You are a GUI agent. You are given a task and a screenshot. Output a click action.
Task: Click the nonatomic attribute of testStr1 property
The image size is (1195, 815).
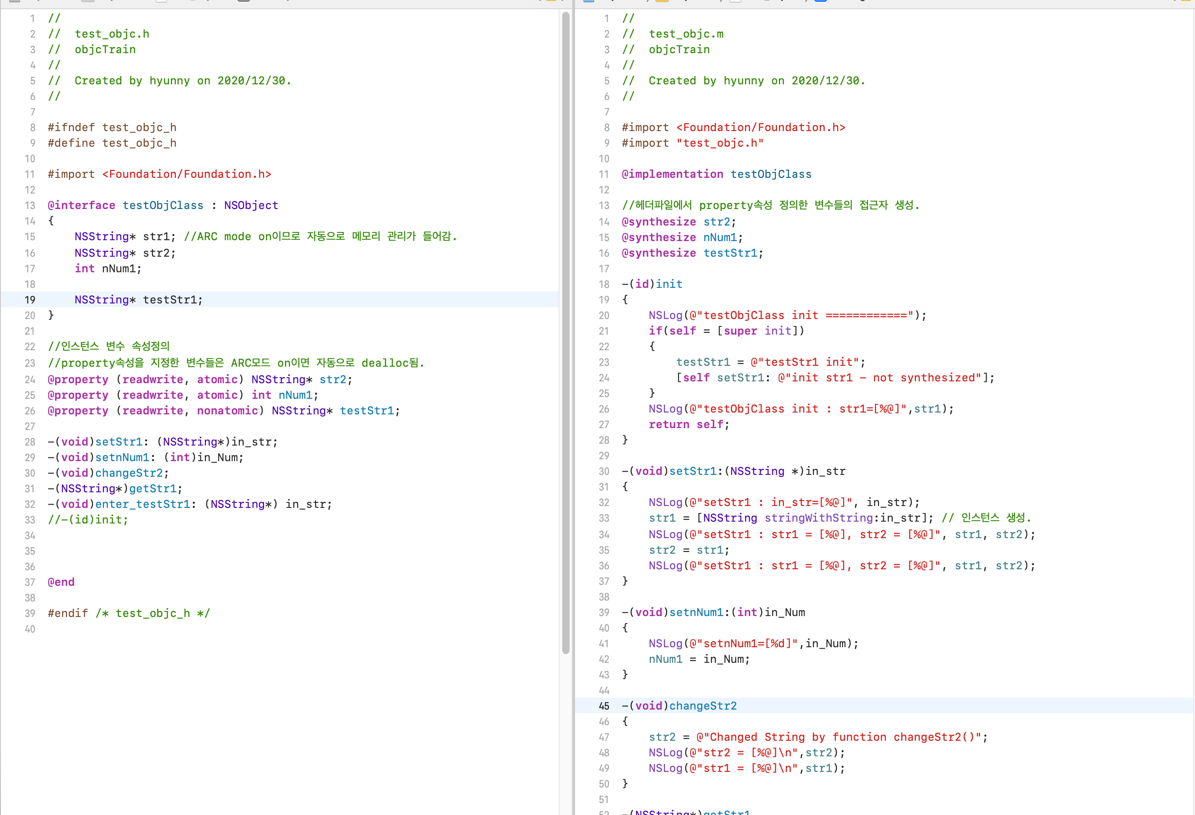[227, 411]
